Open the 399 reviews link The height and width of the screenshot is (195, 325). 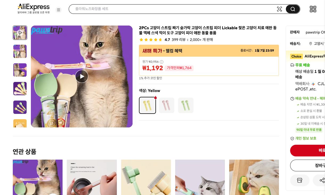(x=178, y=40)
